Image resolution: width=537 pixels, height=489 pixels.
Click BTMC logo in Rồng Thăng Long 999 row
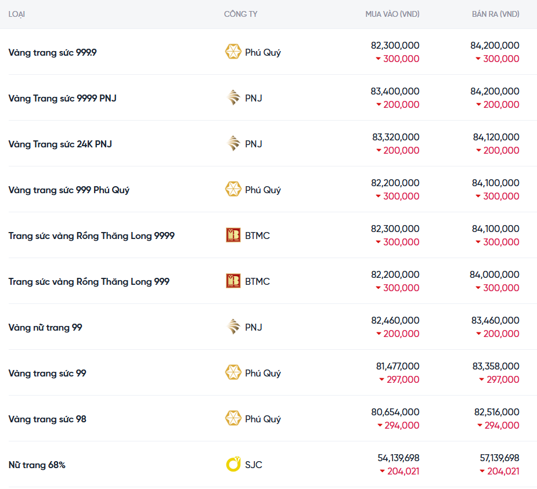point(233,281)
